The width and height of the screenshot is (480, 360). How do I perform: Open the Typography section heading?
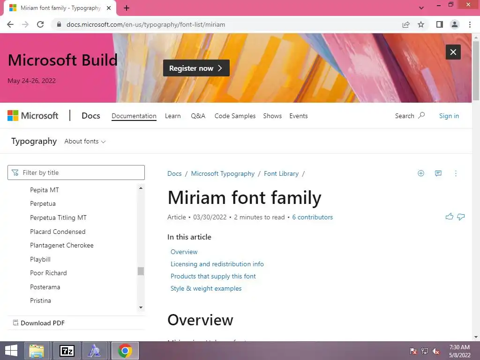tap(34, 141)
